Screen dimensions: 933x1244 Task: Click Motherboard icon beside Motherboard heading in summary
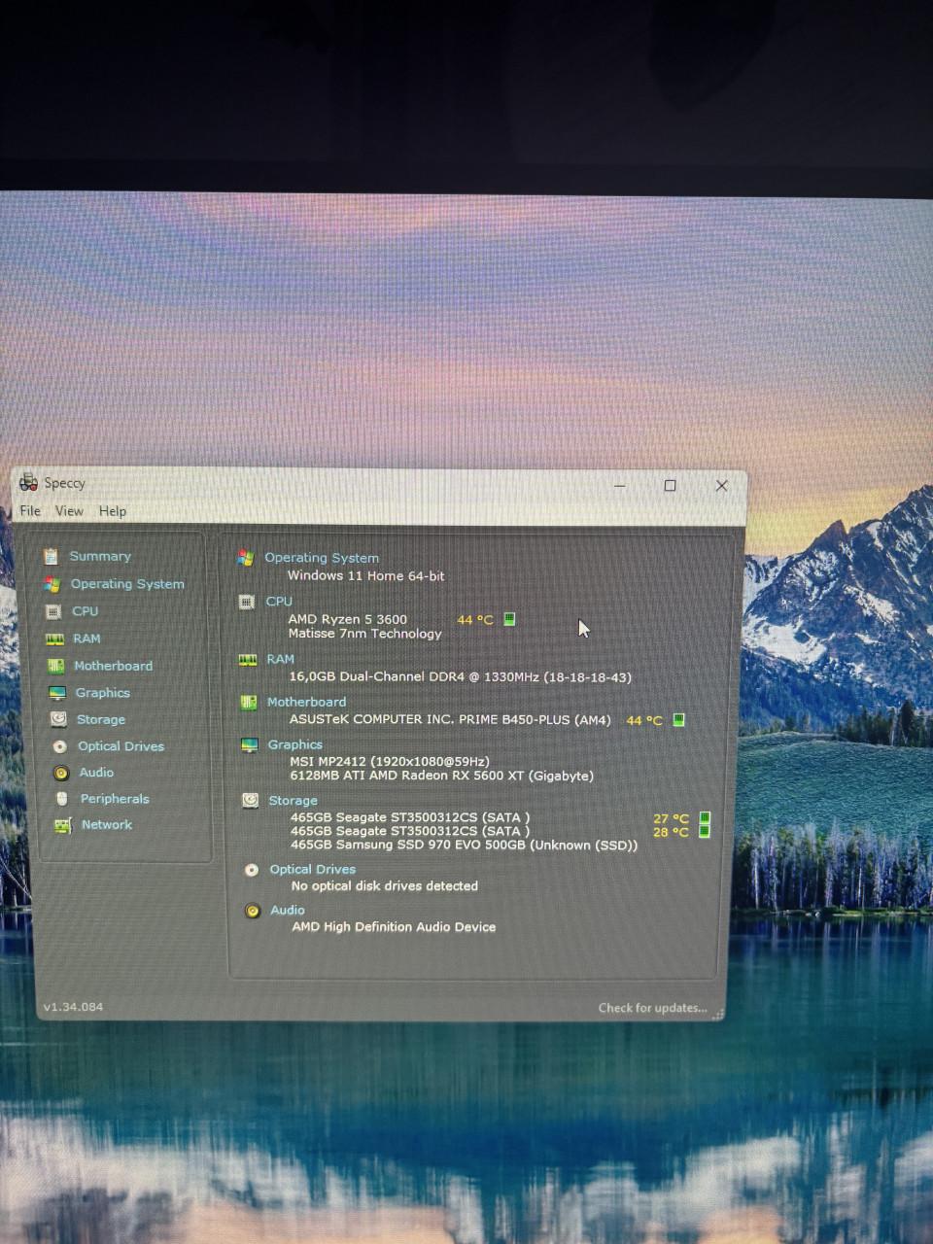pyautogui.click(x=249, y=702)
